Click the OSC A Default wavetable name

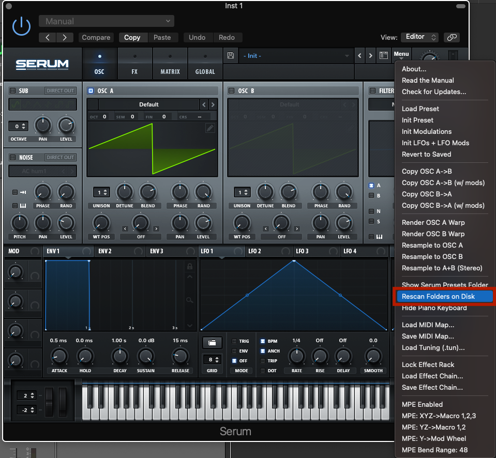pyautogui.click(x=148, y=104)
